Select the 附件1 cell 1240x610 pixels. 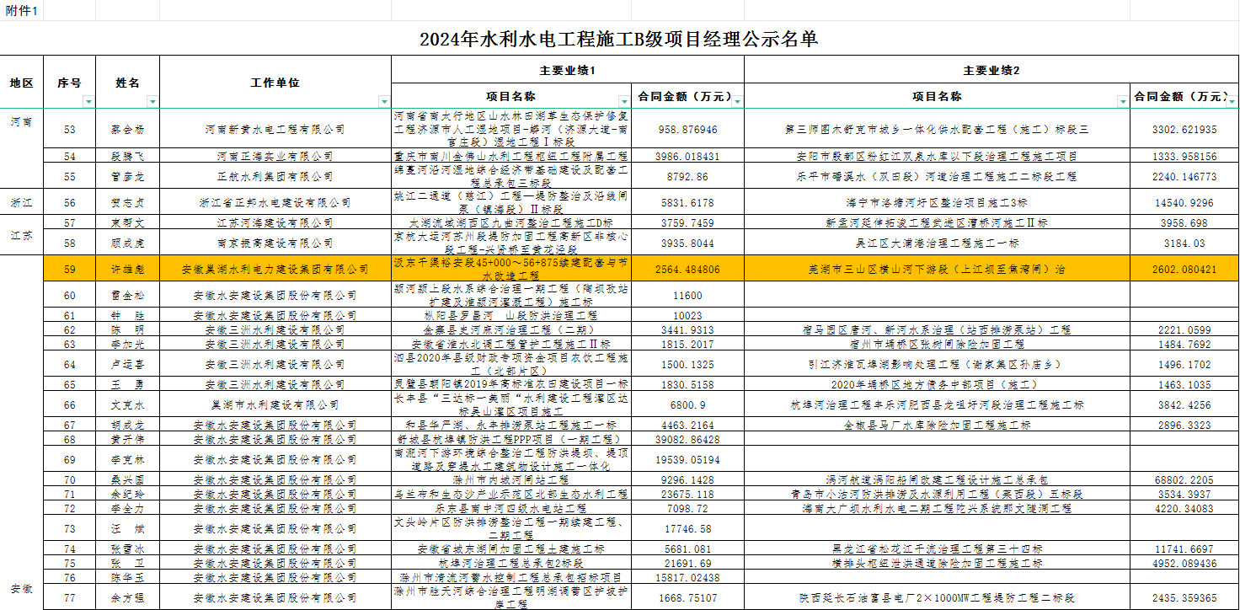(21, 10)
